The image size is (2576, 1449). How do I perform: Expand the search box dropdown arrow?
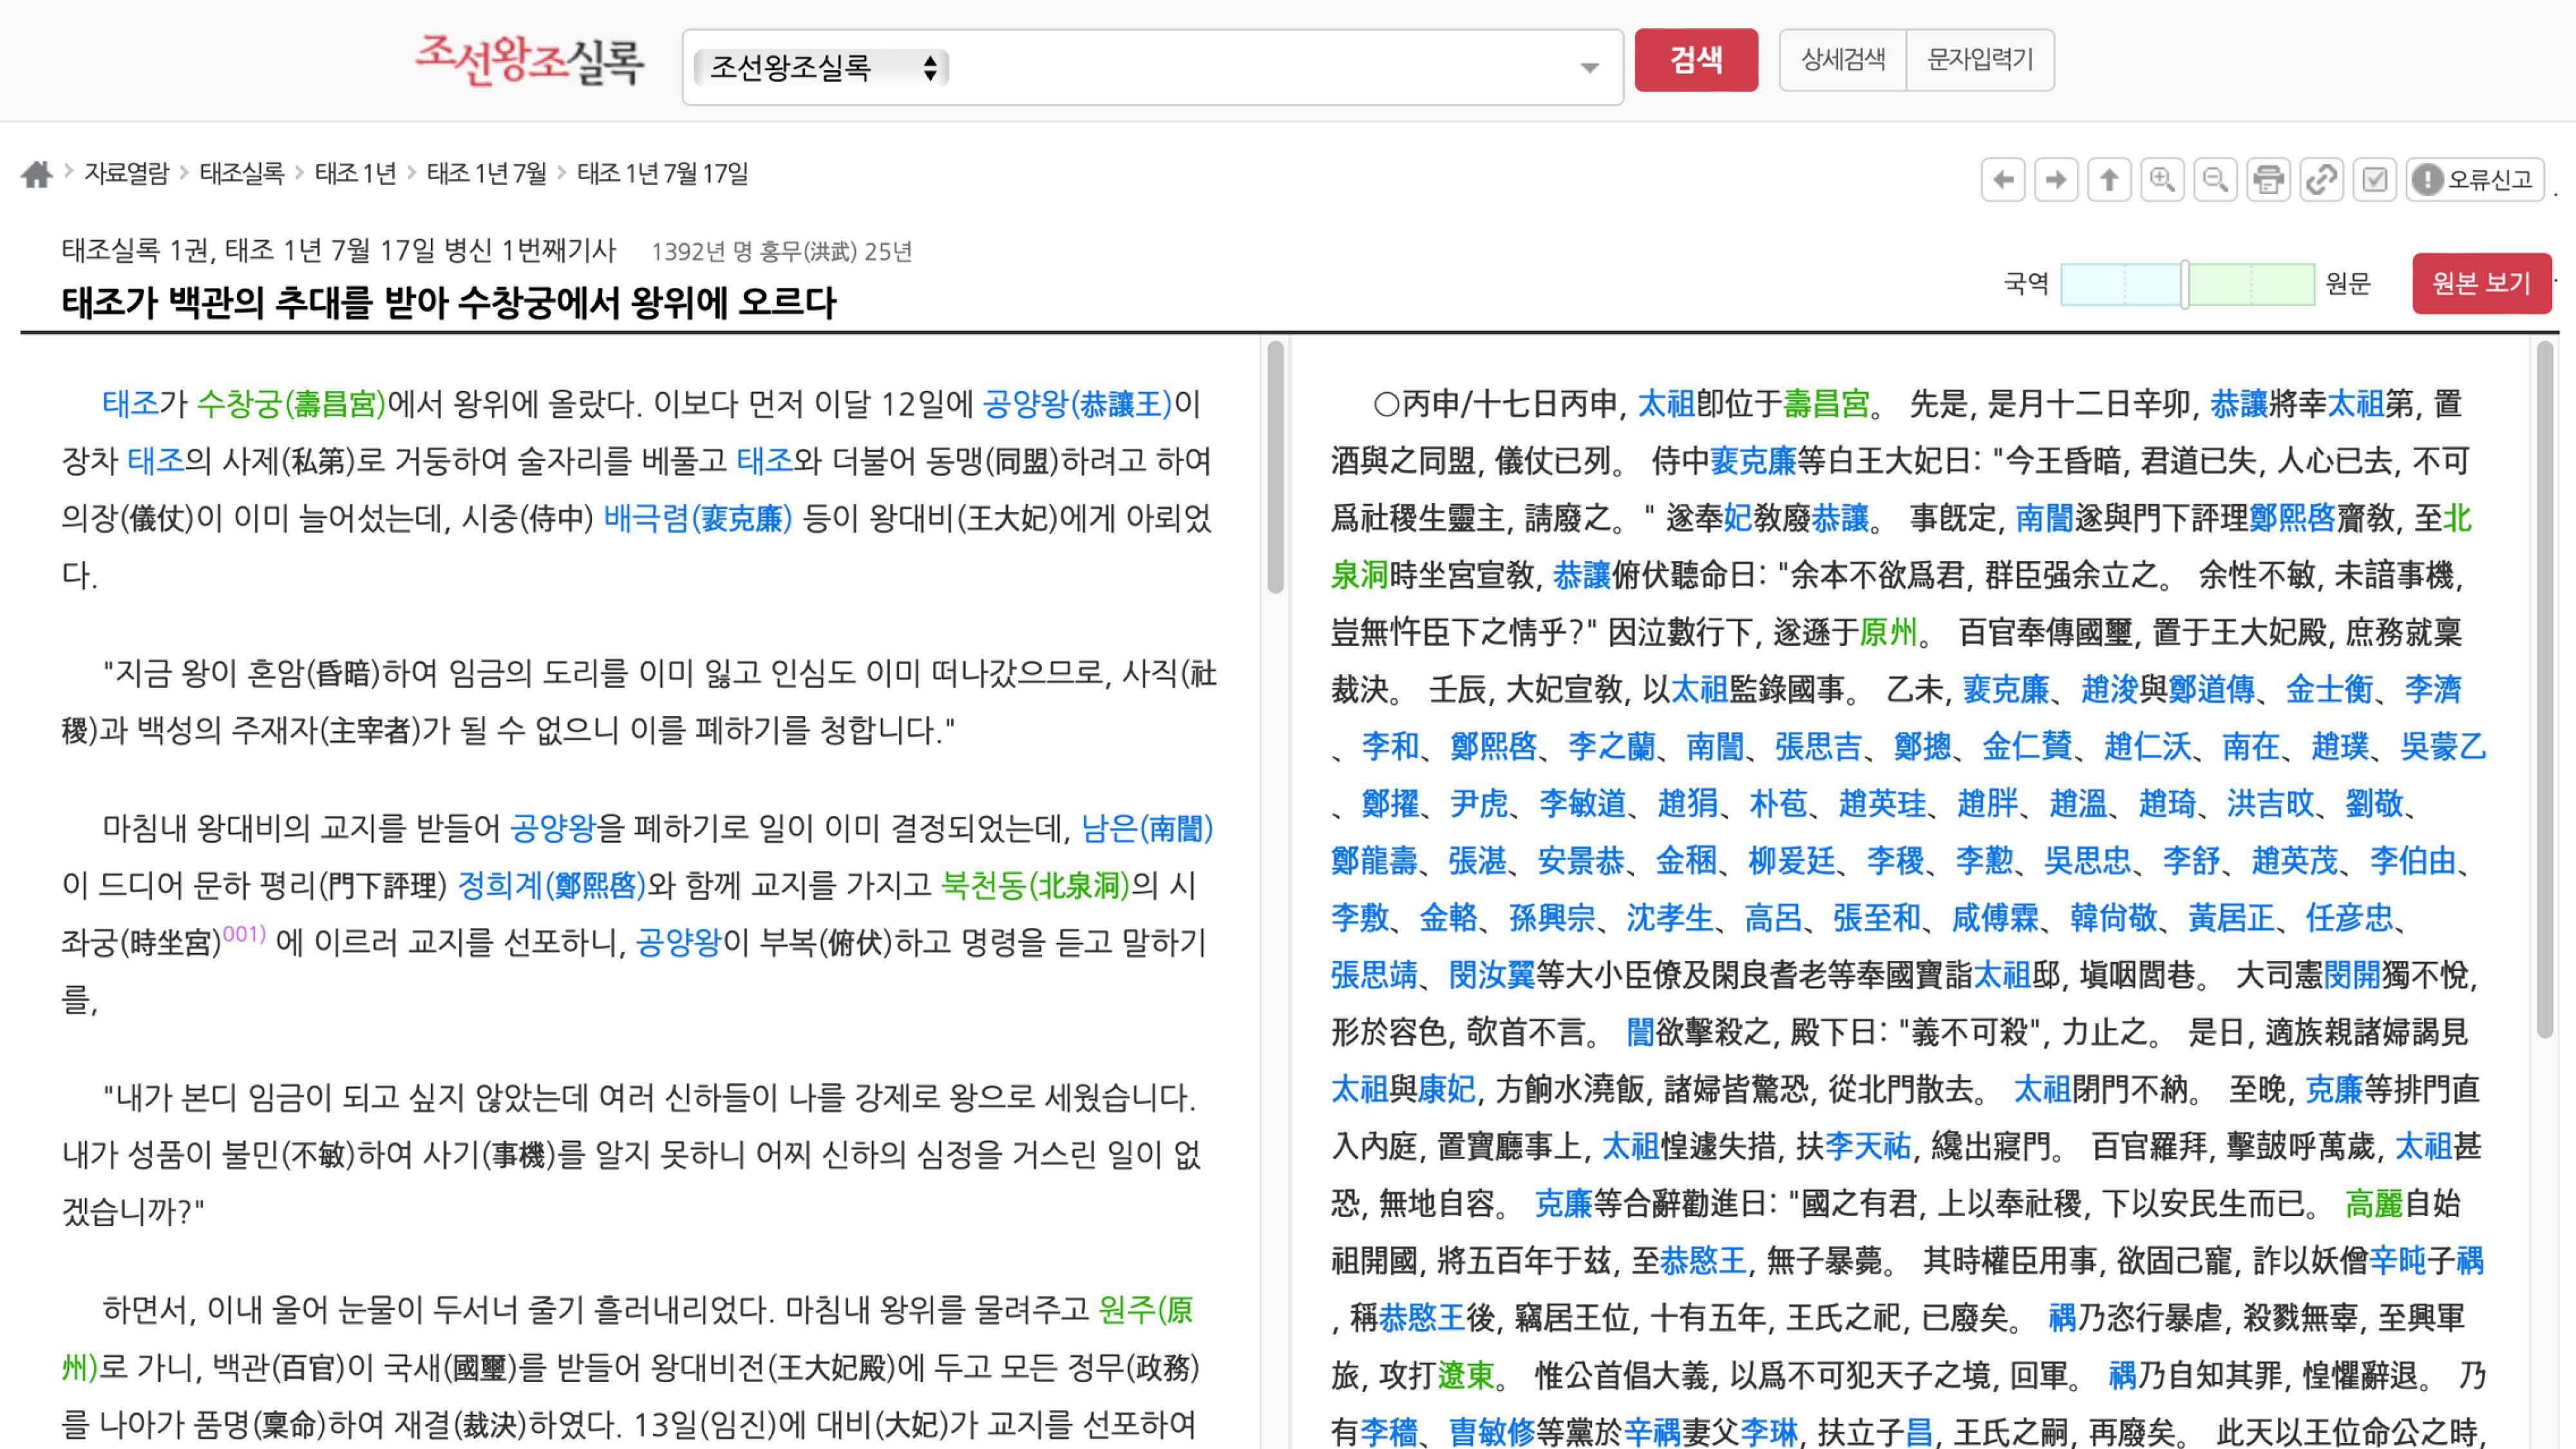[x=1589, y=68]
